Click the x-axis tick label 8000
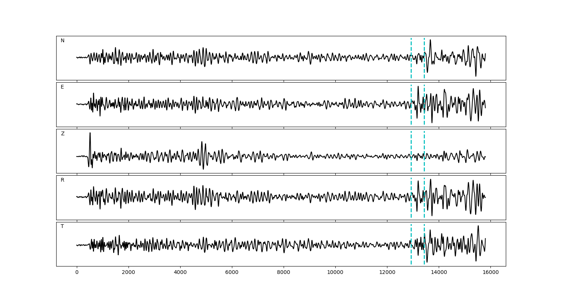The height and width of the screenshot is (299, 562). click(x=284, y=273)
